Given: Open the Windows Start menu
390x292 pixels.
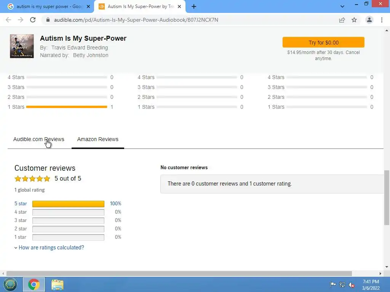Looking at the screenshot, I should [10, 284].
